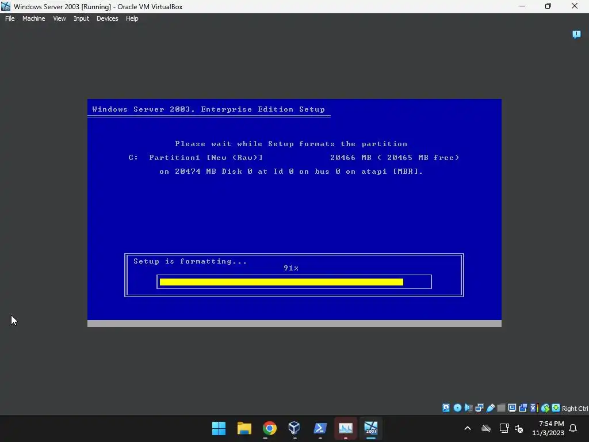Open the USB devices status icon

[x=490, y=408]
